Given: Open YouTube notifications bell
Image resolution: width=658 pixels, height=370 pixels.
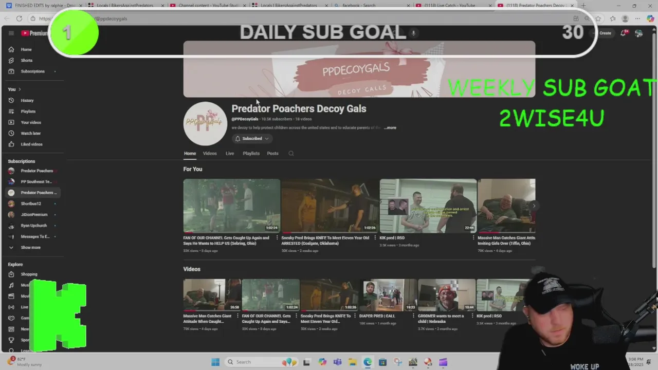Looking at the screenshot, I should click(x=624, y=33).
